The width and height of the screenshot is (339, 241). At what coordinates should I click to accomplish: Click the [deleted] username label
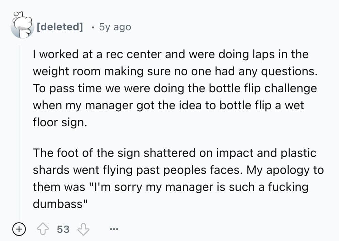(x=60, y=27)
